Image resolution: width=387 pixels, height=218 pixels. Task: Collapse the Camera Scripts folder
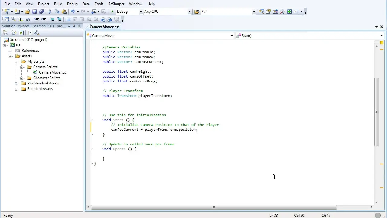22,67
